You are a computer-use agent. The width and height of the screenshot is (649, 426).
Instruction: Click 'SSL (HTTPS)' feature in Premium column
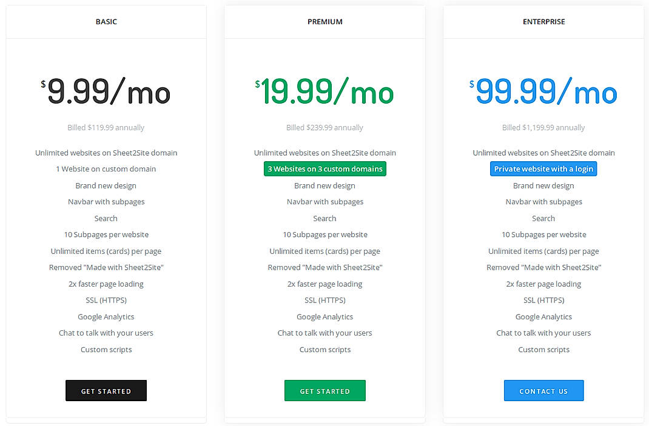[324, 300]
